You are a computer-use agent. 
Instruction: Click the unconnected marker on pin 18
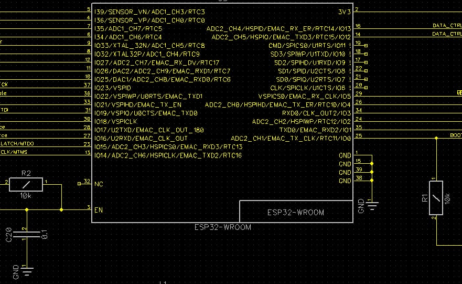[x=366, y=54]
